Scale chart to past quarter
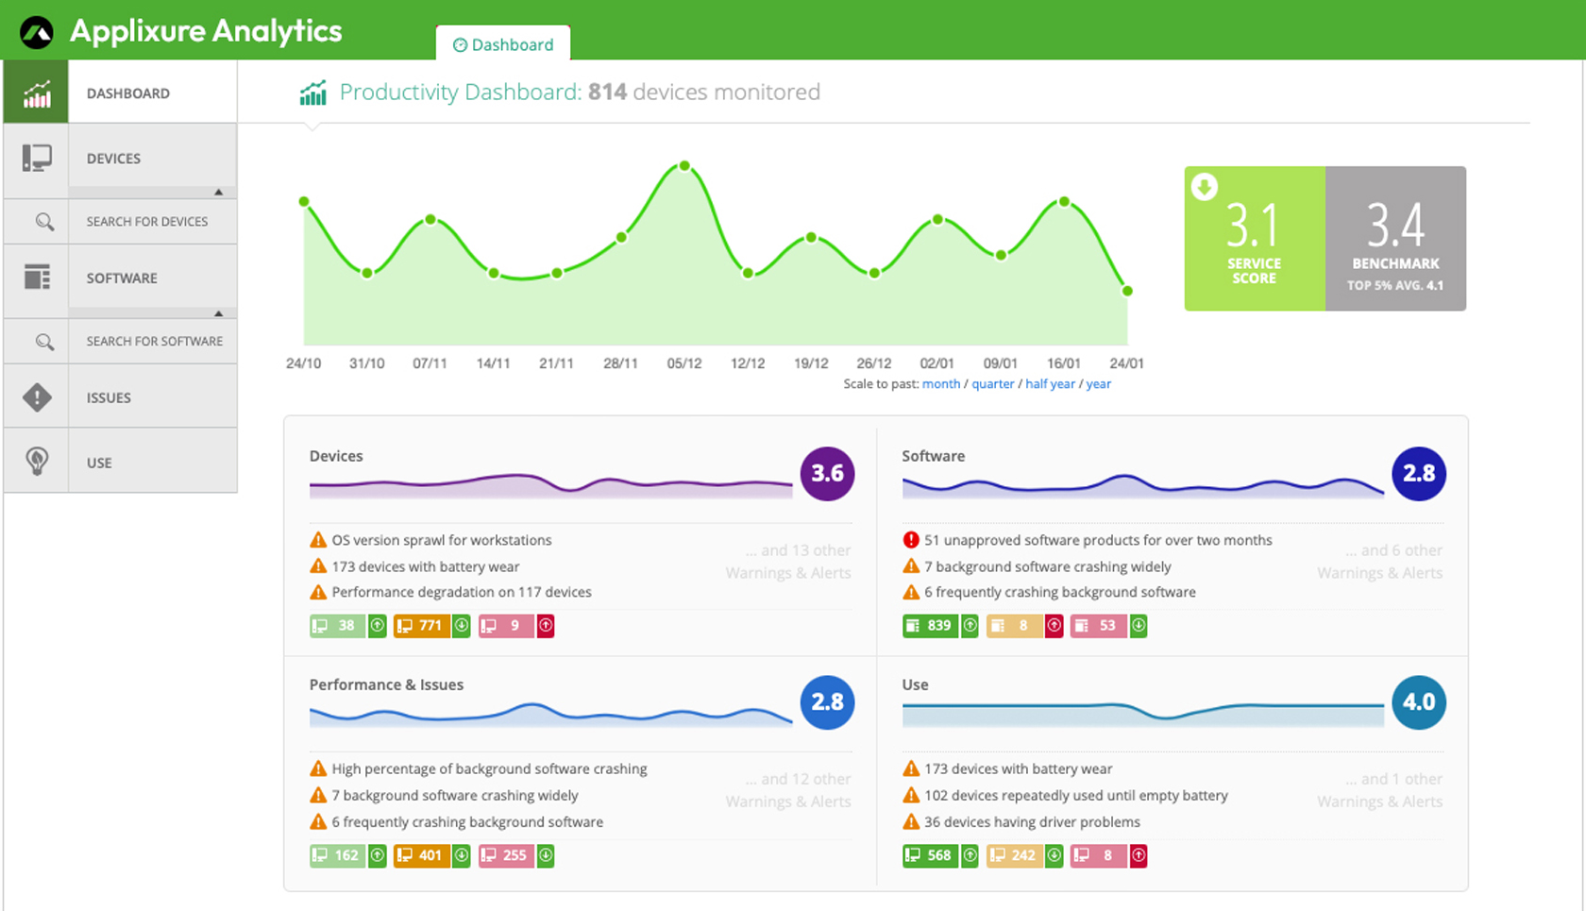The width and height of the screenshot is (1586, 911). [x=993, y=384]
